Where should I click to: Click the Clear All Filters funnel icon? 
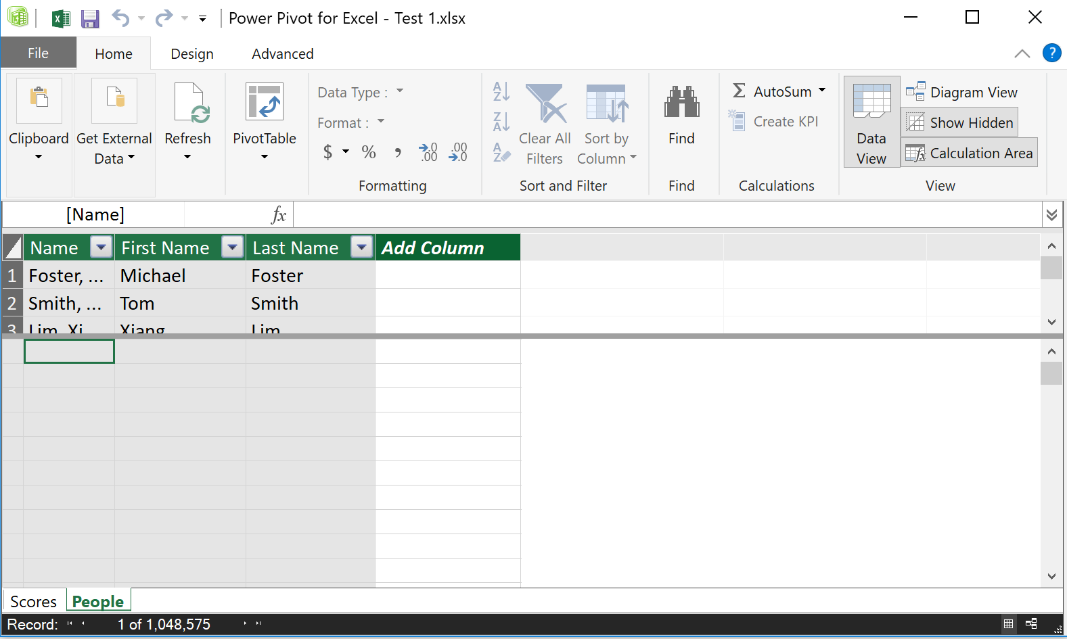coord(545,103)
